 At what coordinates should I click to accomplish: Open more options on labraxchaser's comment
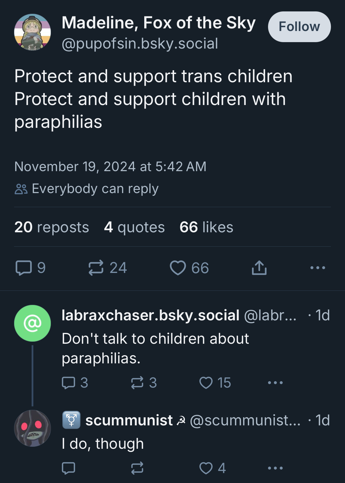[275, 383]
